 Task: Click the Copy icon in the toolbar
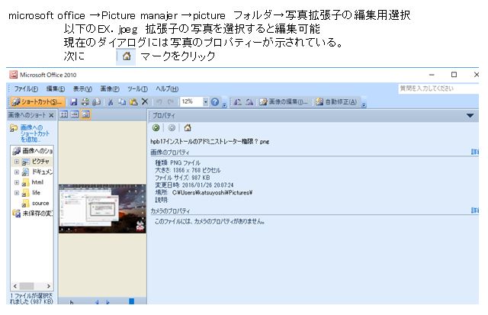click(122, 101)
